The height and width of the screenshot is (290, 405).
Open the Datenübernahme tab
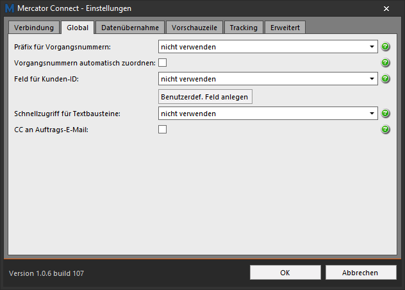(130, 28)
